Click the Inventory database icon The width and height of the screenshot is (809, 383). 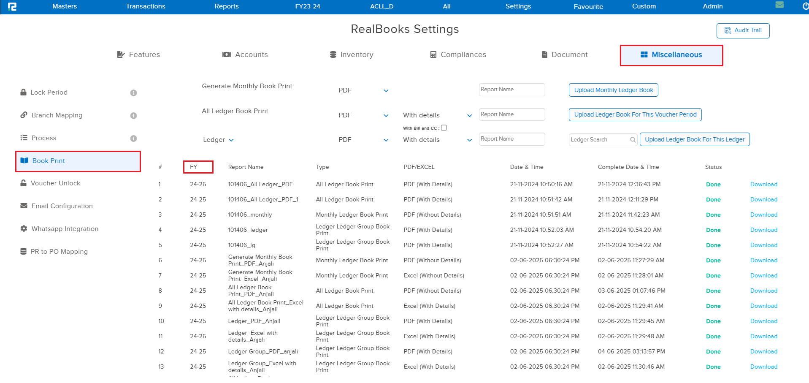click(x=333, y=54)
